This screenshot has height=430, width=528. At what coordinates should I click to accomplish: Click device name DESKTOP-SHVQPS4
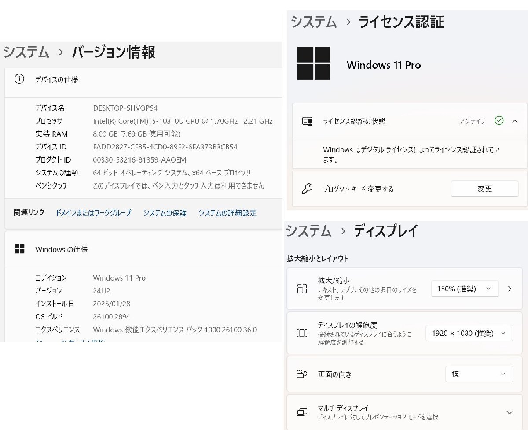[x=125, y=108]
